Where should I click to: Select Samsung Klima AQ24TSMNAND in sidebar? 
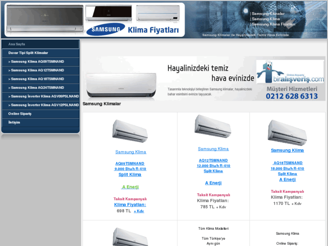coord(40,88)
